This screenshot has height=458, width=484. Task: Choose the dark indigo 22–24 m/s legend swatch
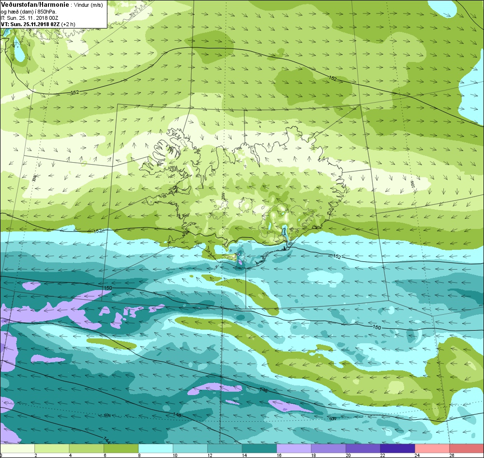point(397,448)
